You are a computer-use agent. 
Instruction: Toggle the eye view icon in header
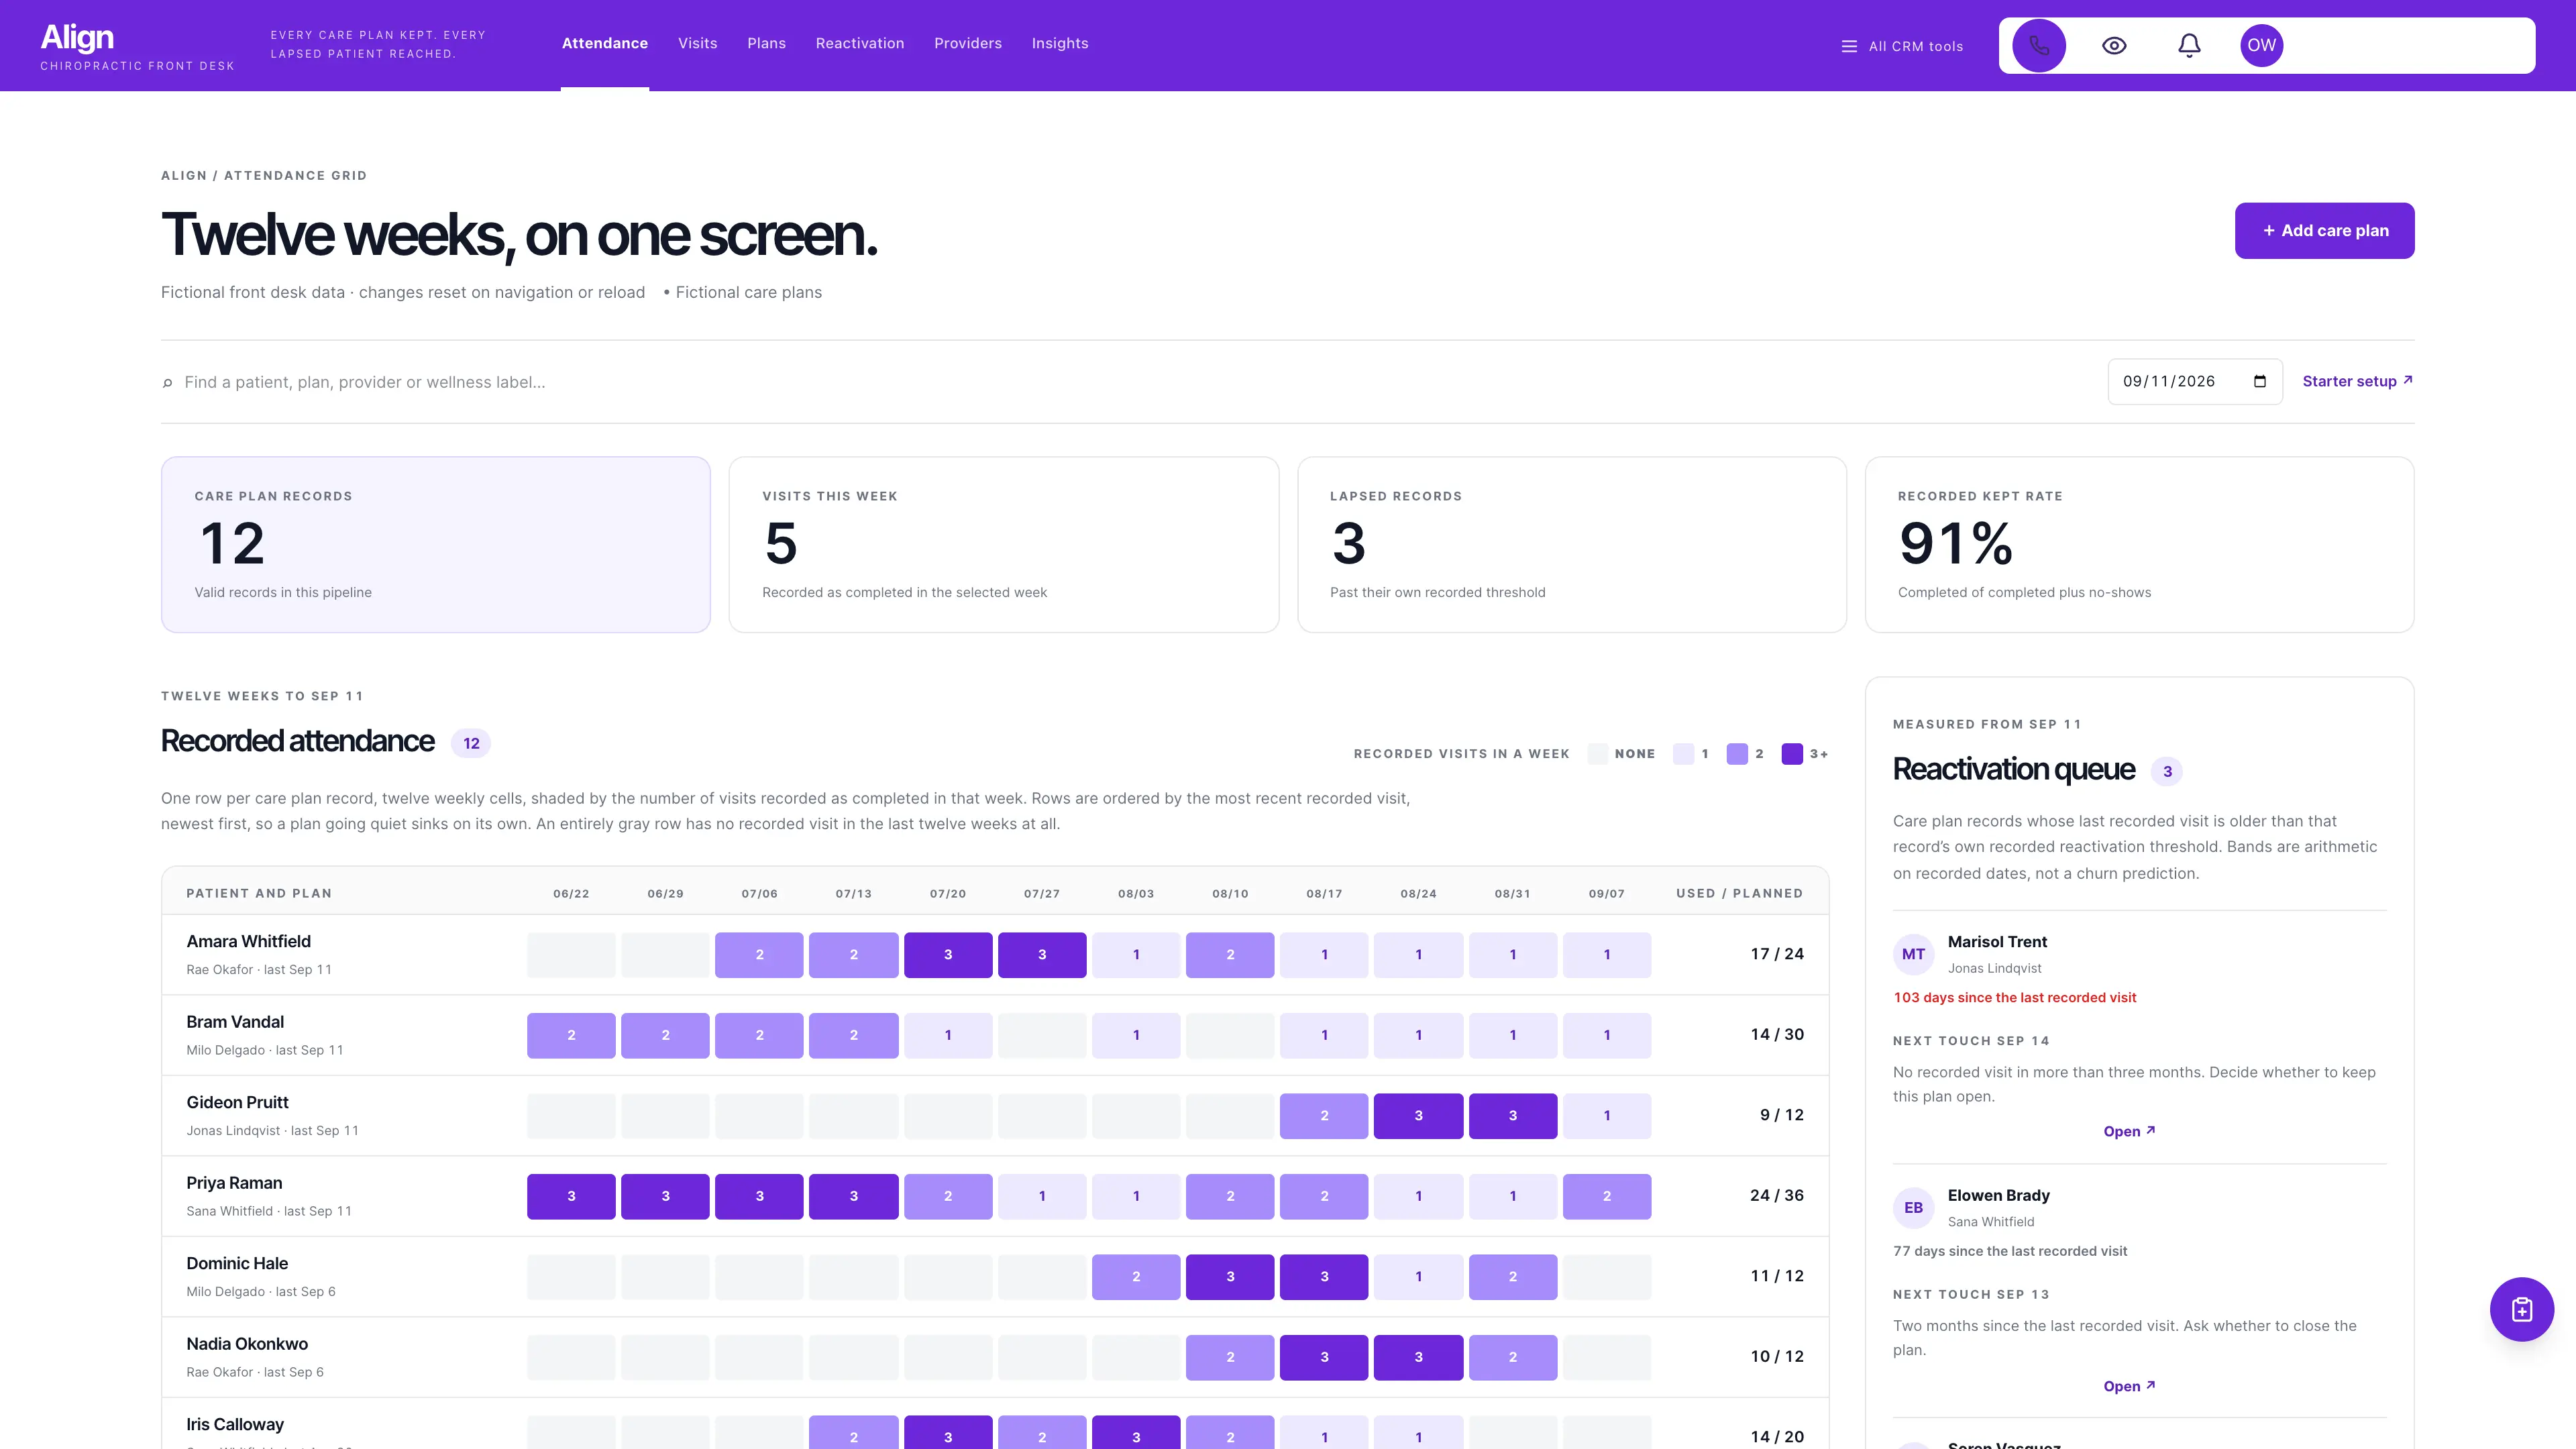point(2114,45)
